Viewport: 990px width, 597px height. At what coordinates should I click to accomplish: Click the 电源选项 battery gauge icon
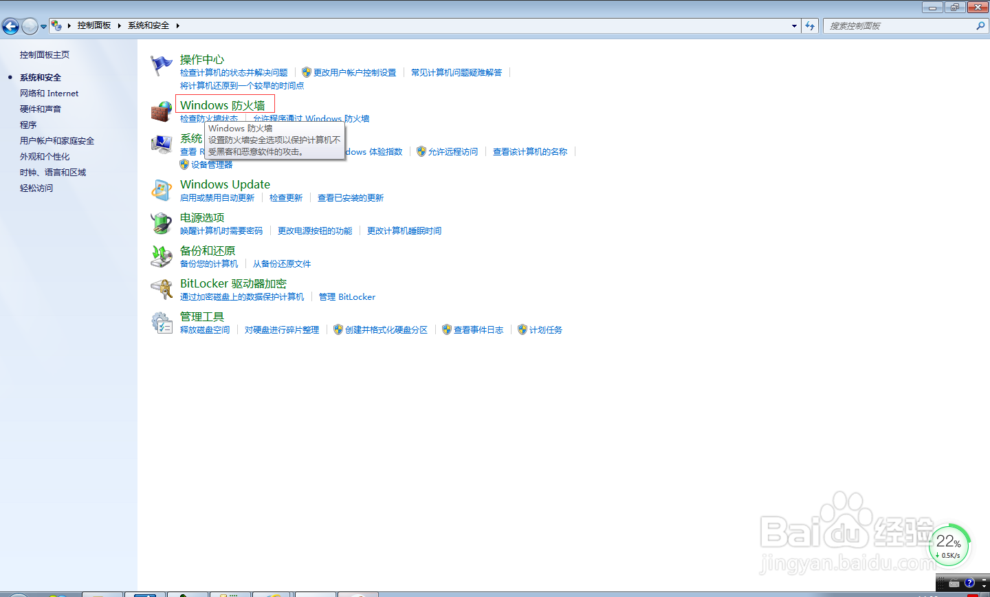coord(161,223)
